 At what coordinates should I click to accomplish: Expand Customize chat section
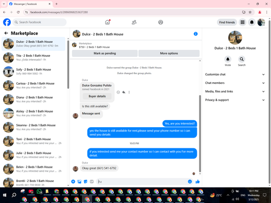[235, 74]
